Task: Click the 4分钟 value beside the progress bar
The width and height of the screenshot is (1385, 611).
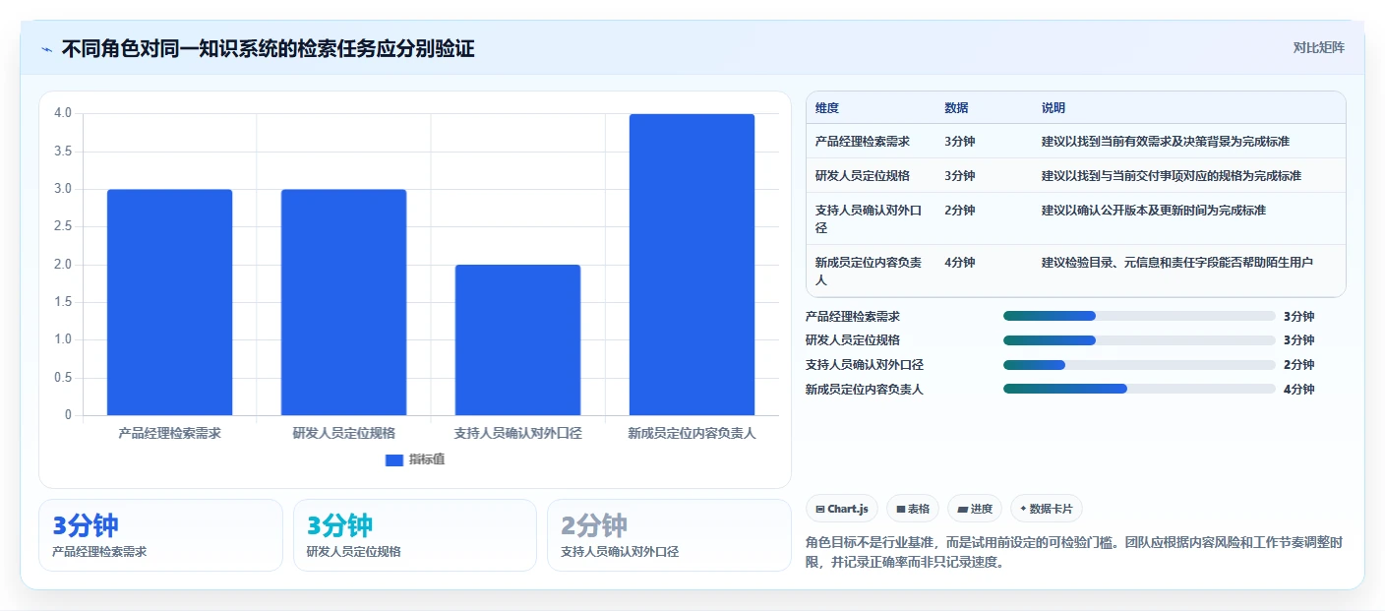Action: click(x=1298, y=389)
